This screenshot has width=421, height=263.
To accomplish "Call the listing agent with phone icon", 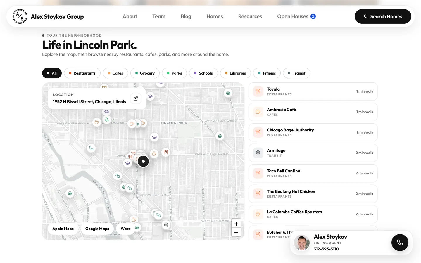I will (400, 243).
